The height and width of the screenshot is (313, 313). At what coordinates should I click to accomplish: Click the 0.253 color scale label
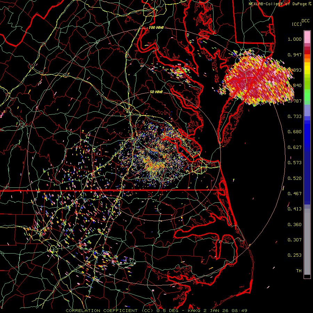point(295,255)
